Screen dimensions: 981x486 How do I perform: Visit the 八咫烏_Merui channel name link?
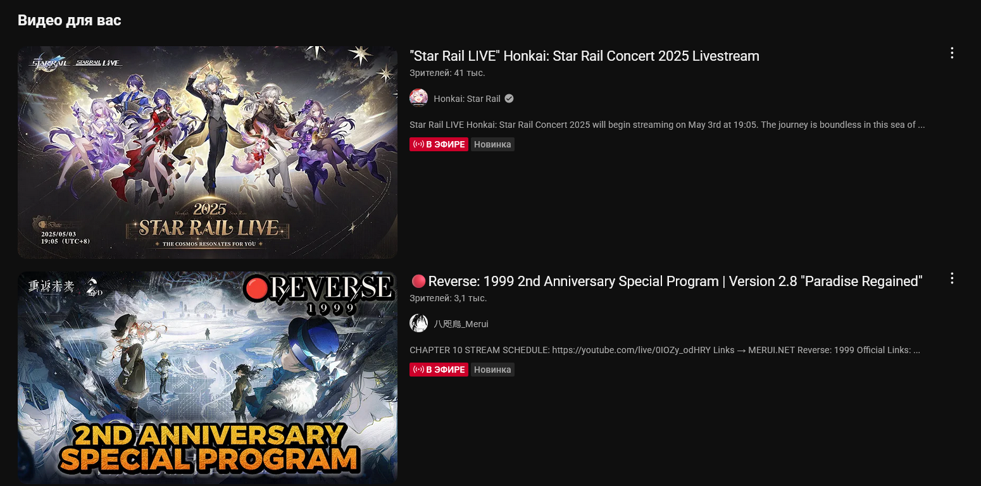pos(461,324)
